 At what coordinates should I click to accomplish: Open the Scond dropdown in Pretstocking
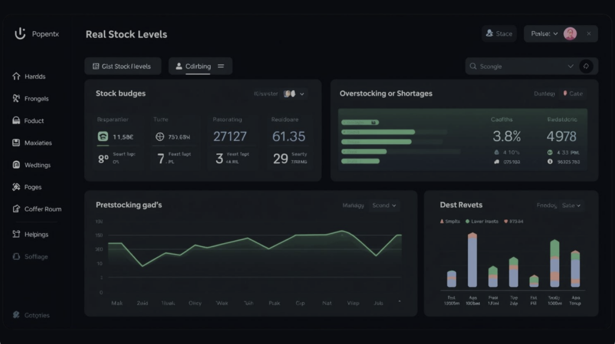(x=384, y=205)
